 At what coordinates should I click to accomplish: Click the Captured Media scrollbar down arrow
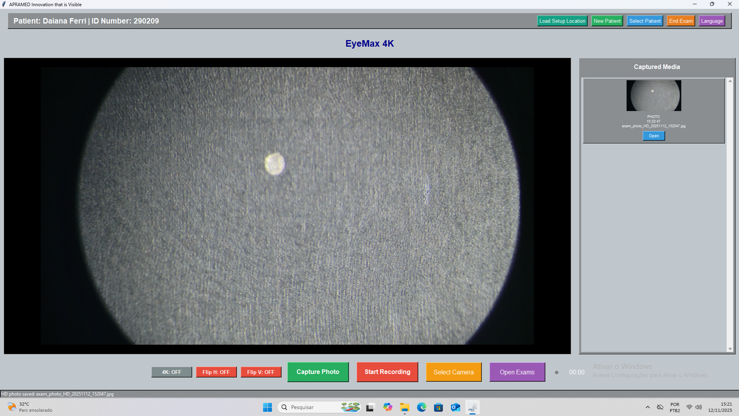point(730,349)
